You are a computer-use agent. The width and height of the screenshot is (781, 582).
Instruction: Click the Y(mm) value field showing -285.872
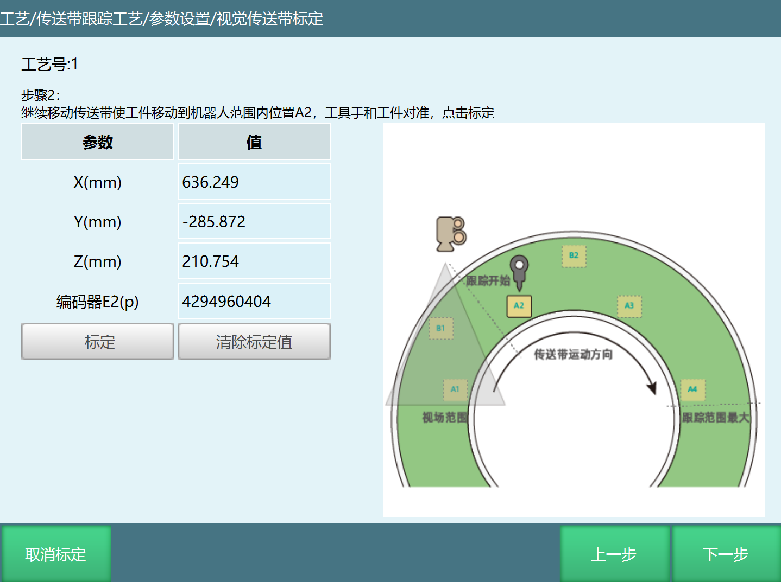click(x=254, y=221)
